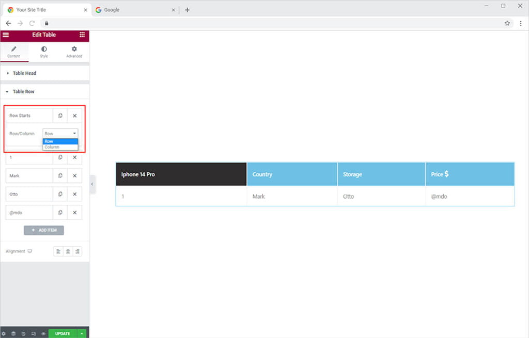Open page Settings gear in footer
Viewport: 529px width, 338px height.
tap(4, 334)
